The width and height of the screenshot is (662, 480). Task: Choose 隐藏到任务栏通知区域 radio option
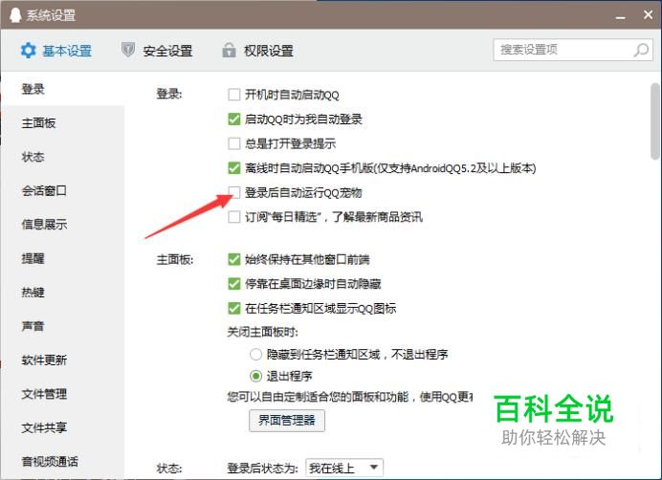click(x=255, y=354)
